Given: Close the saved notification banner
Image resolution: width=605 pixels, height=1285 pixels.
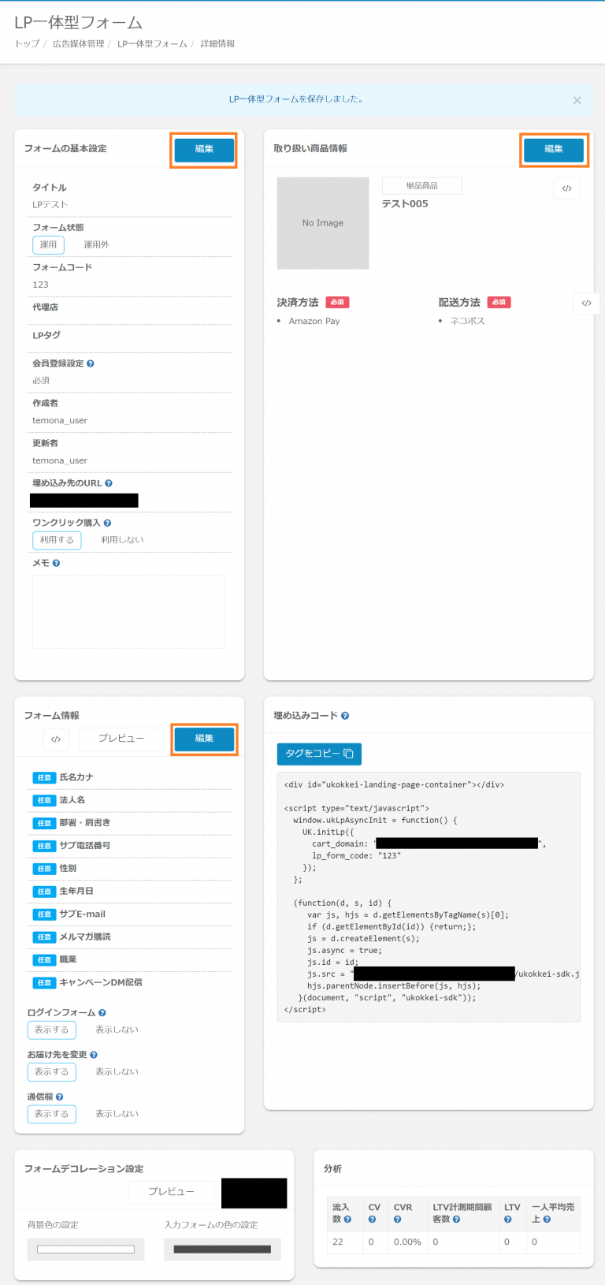Looking at the screenshot, I should click(x=577, y=100).
